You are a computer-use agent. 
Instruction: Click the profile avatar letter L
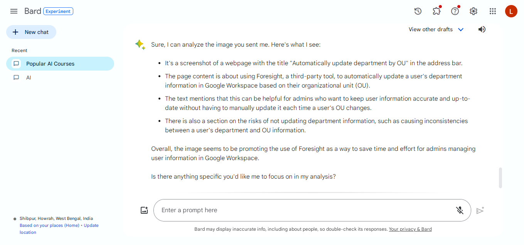[511, 11]
